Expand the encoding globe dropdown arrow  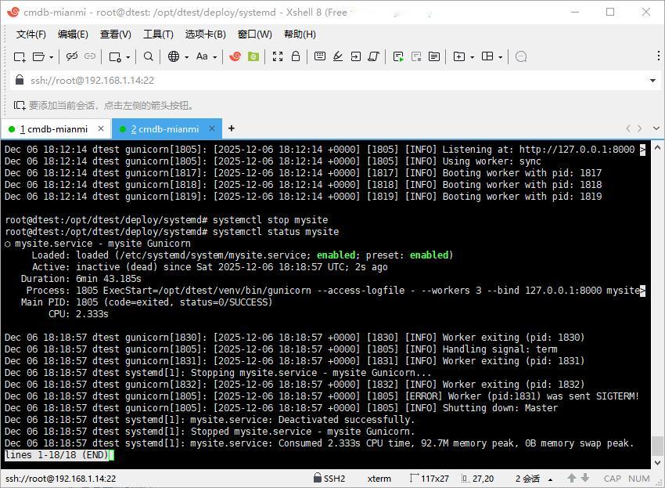coord(187,57)
